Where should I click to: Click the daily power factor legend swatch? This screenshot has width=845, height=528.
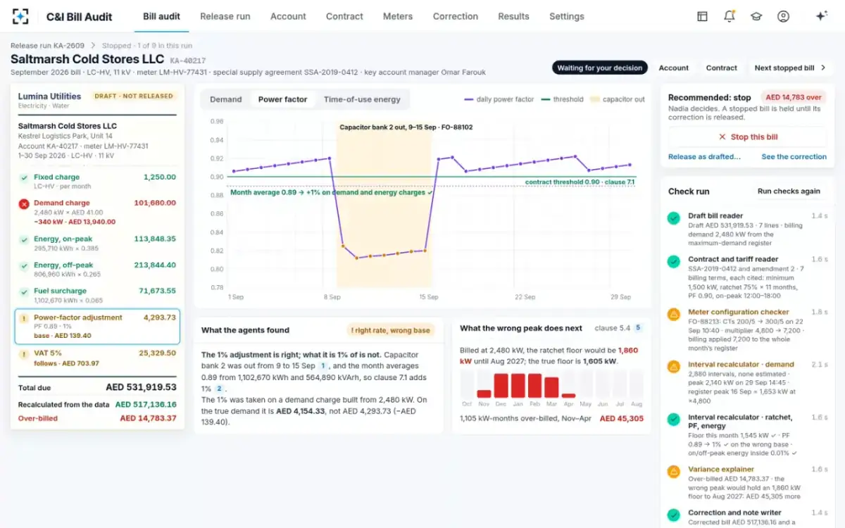point(468,100)
